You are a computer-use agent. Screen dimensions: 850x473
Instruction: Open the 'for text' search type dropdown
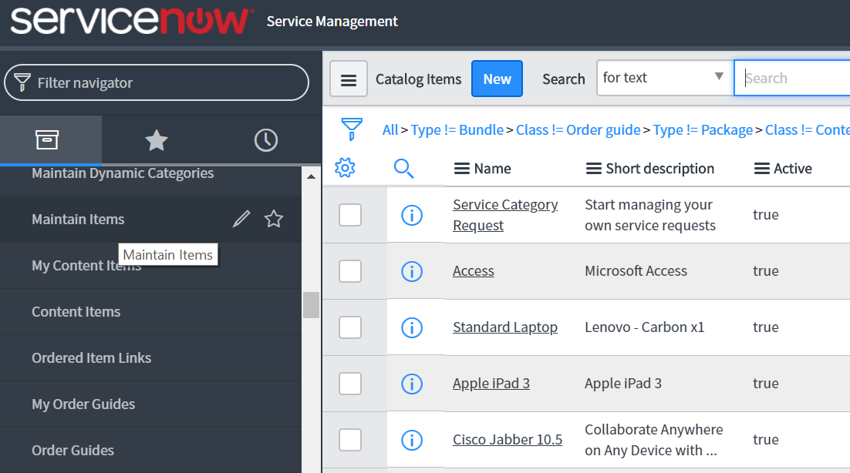664,78
